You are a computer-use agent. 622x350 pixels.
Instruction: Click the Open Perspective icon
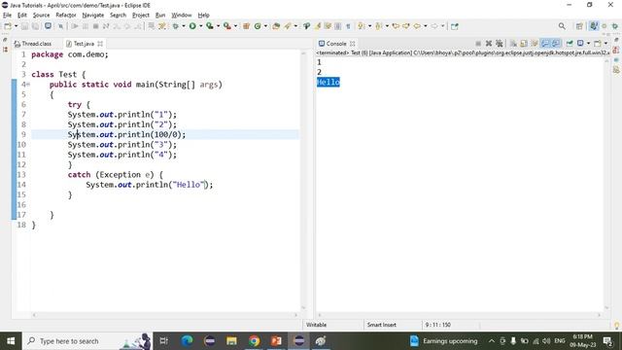click(x=579, y=26)
